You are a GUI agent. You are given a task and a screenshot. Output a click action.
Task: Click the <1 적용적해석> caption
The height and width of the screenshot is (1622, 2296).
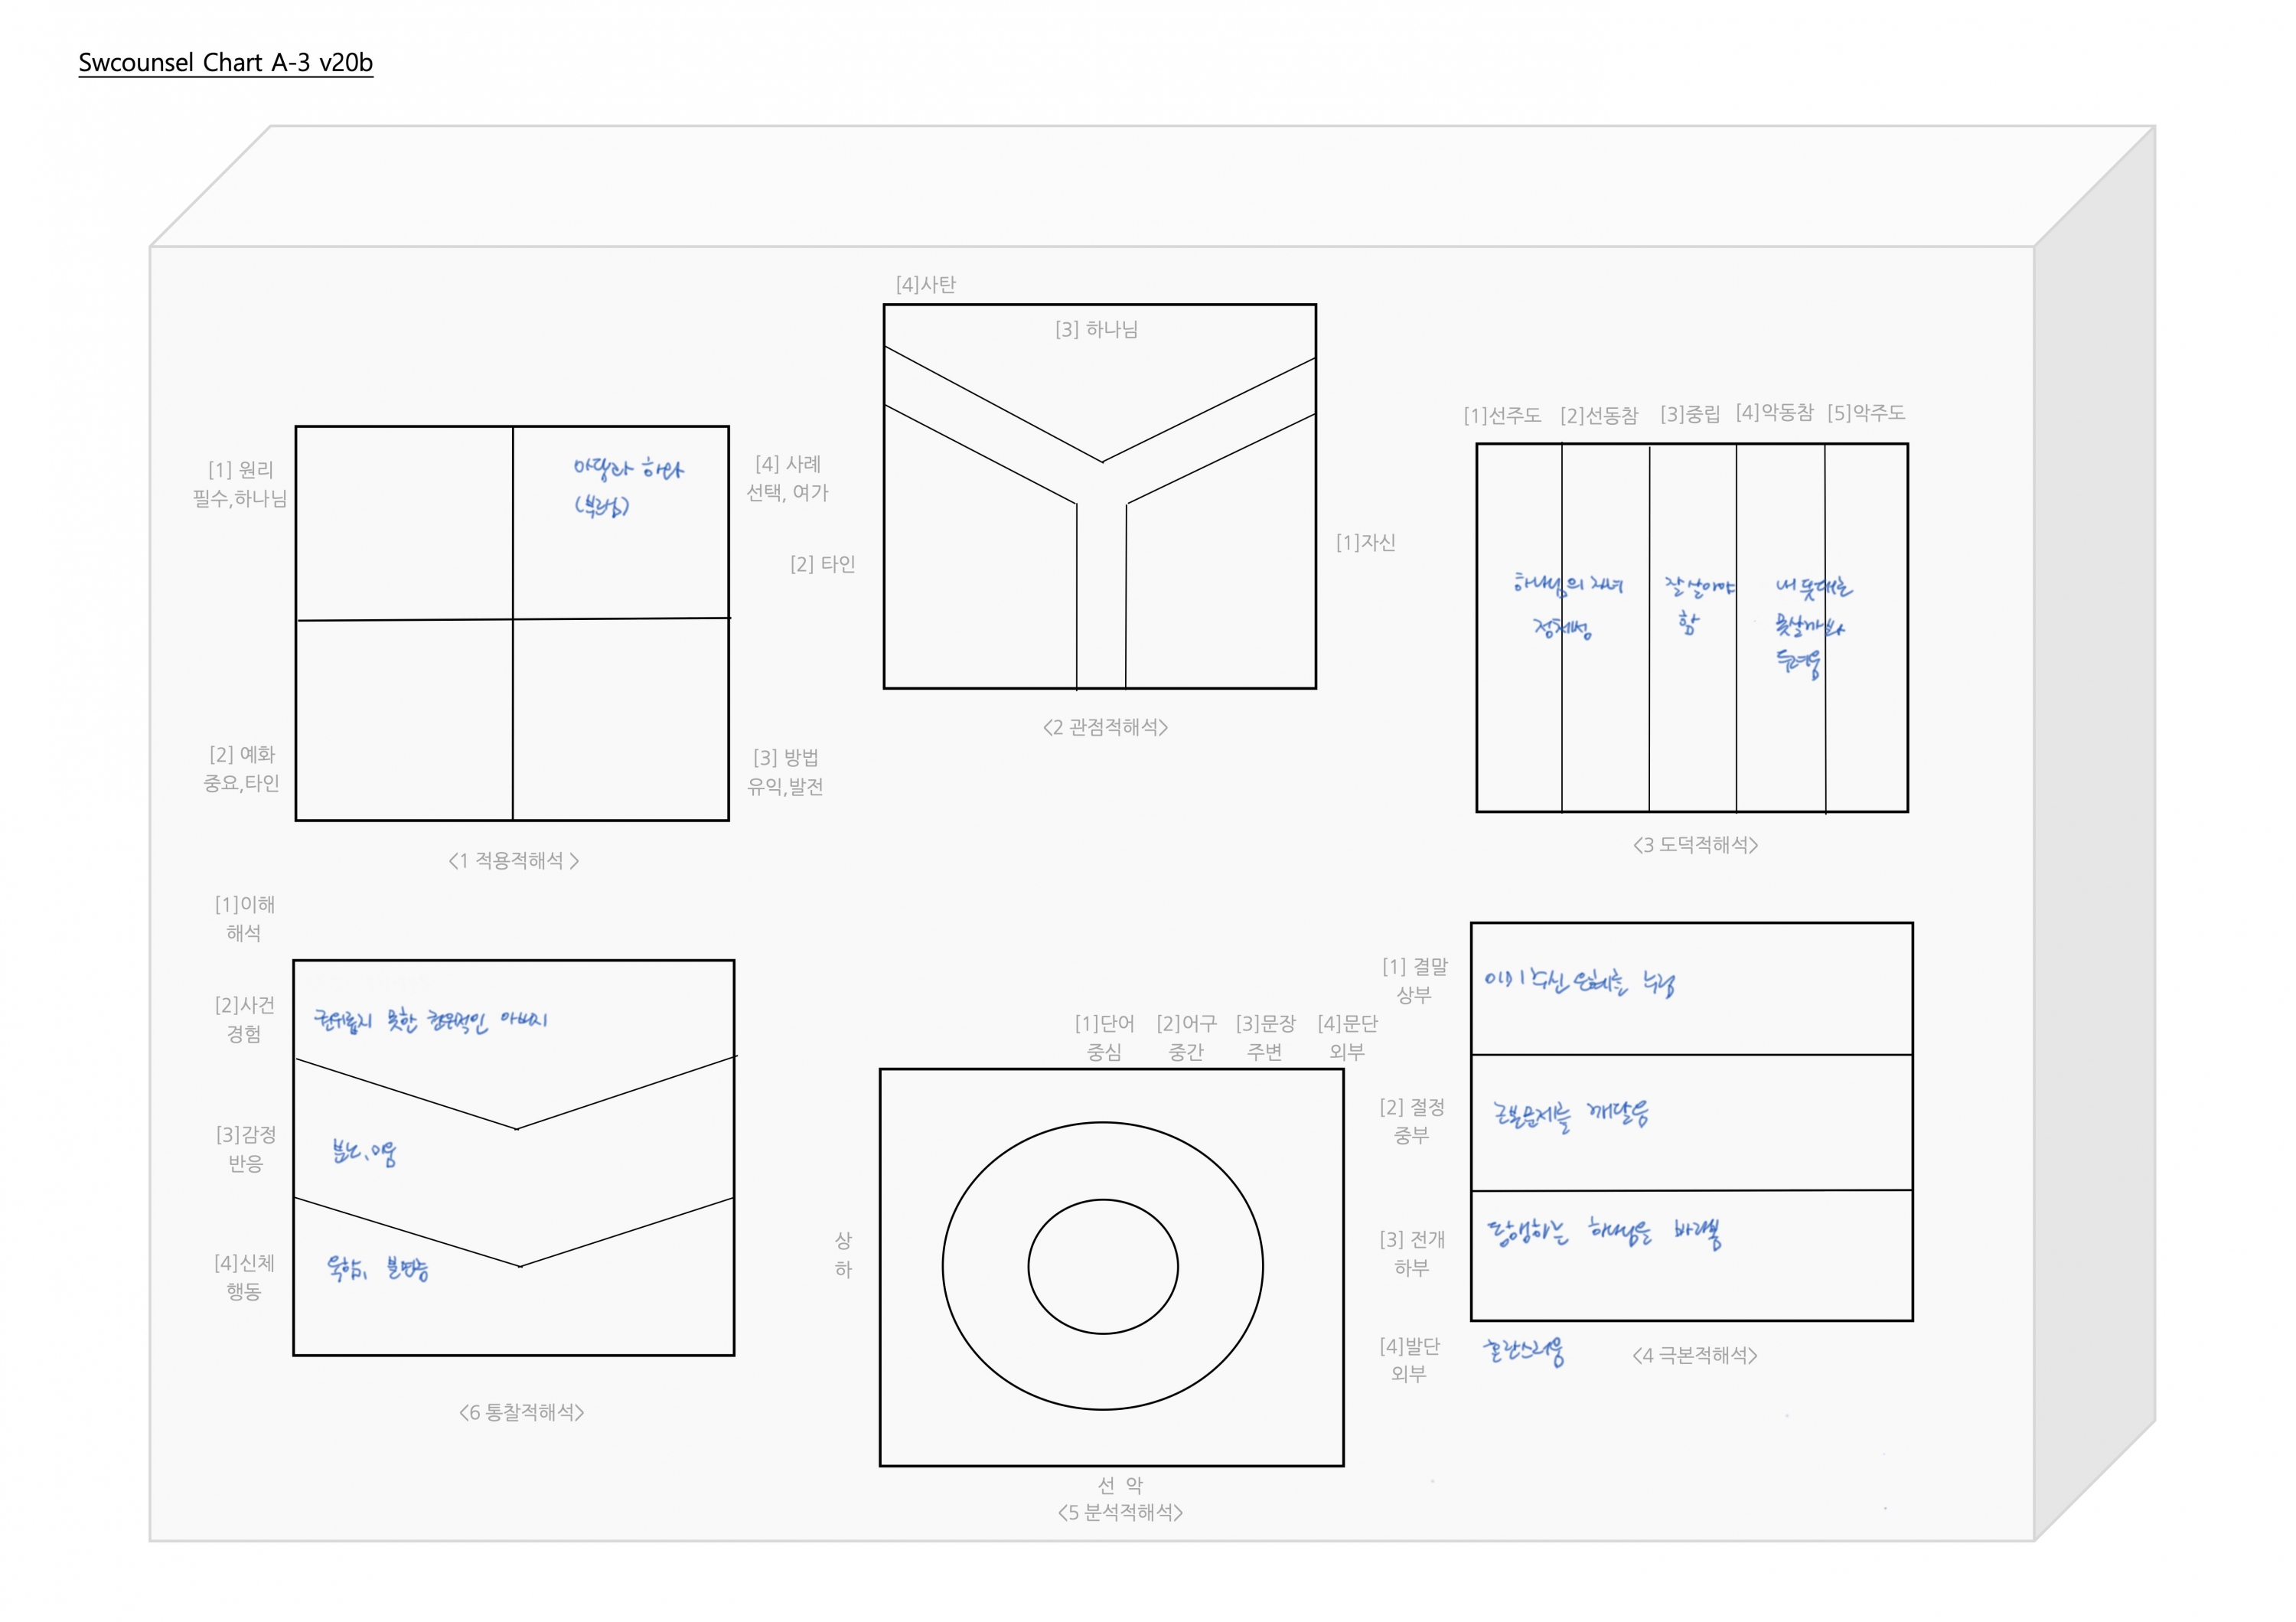point(513,861)
